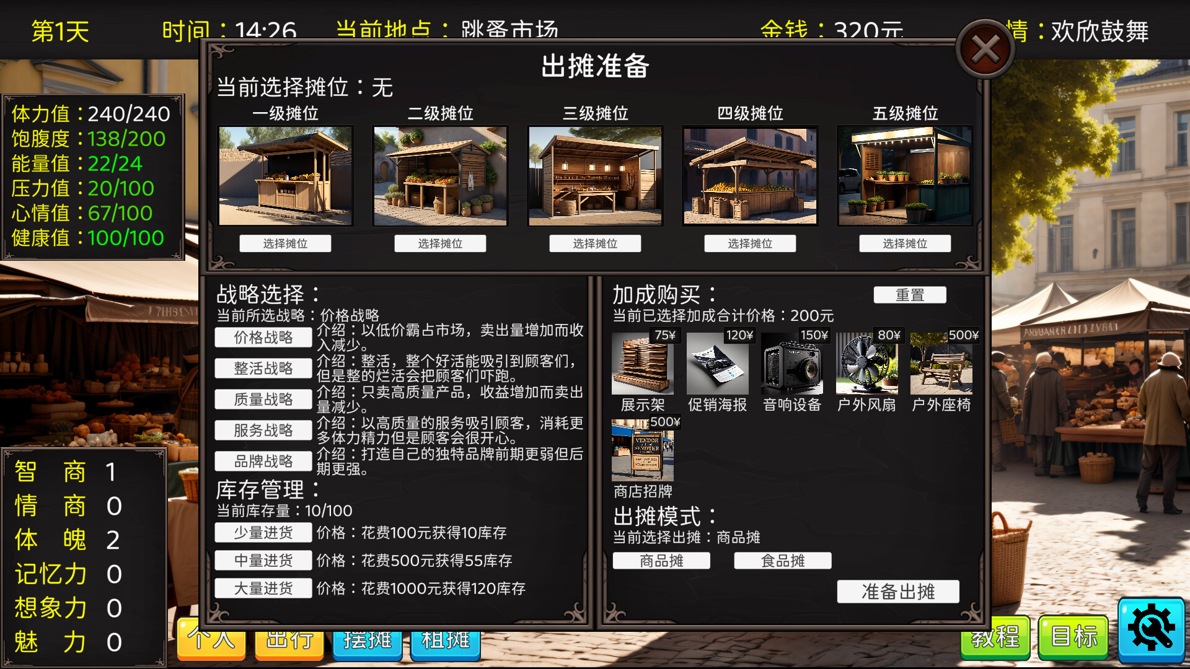Image resolution: width=1190 pixels, height=669 pixels.
Task: Purchase the 展示架 display rack buff
Action: point(642,365)
